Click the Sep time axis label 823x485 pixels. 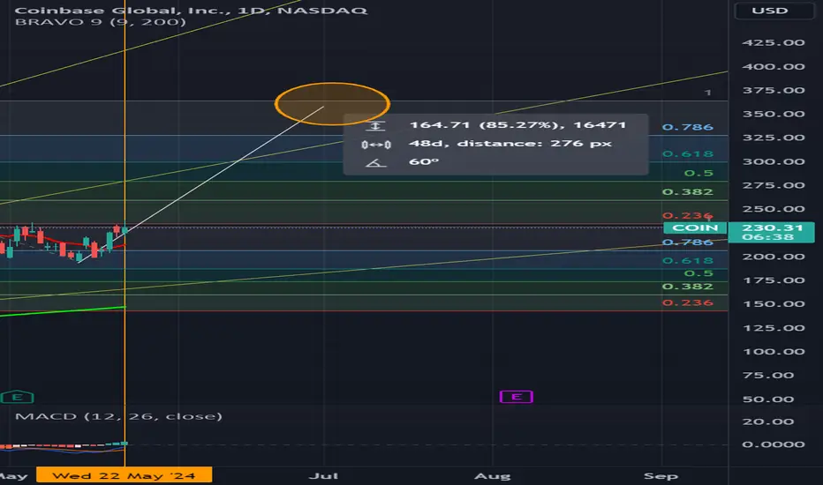(x=661, y=475)
